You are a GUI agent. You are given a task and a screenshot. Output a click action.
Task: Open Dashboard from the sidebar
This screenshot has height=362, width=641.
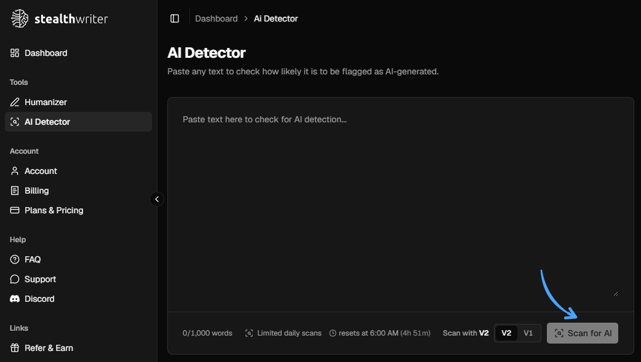(79, 53)
